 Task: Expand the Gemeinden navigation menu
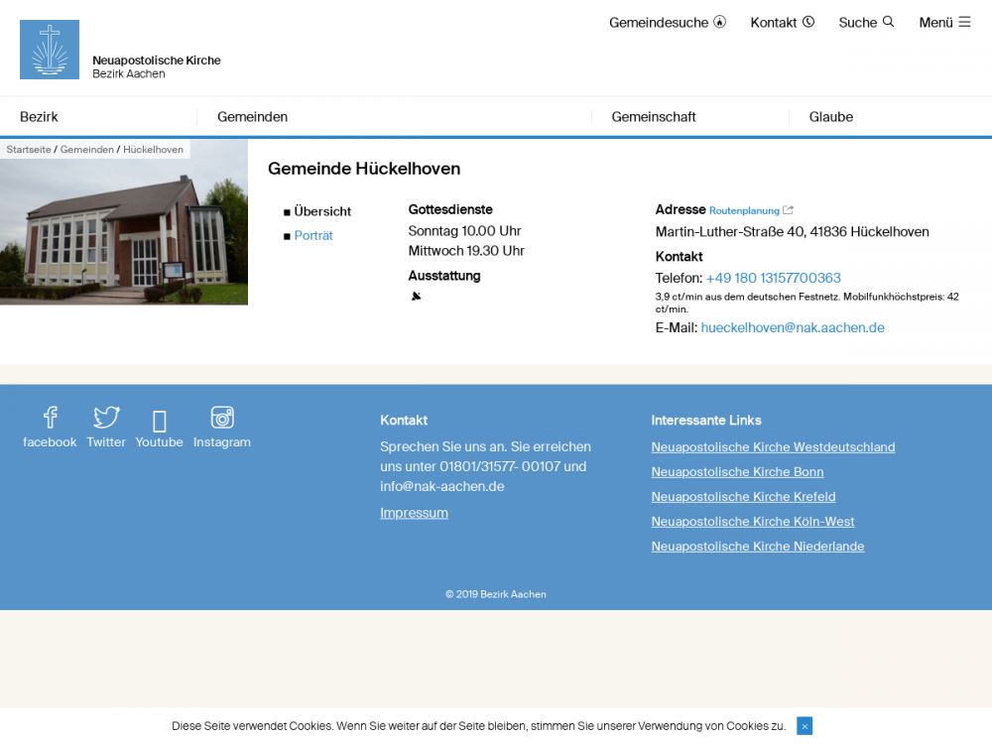pyautogui.click(x=252, y=117)
